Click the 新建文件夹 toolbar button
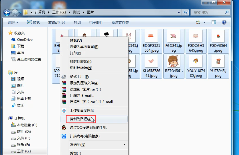Viewport: 239px width, 155px height. point(120,22)
